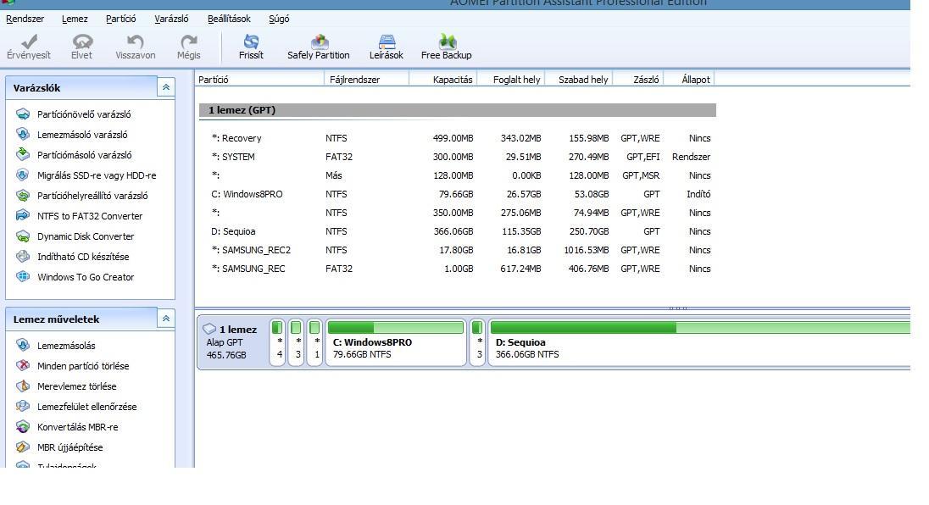Click the Visszavon undo arrow icon
The width and height of the screenshot is (929, 505).
pos(135,42)
